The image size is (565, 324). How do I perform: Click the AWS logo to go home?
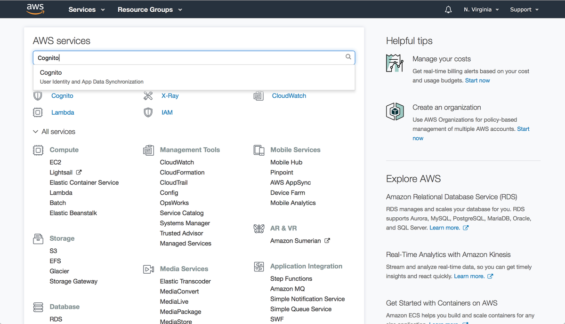[36, 9]
